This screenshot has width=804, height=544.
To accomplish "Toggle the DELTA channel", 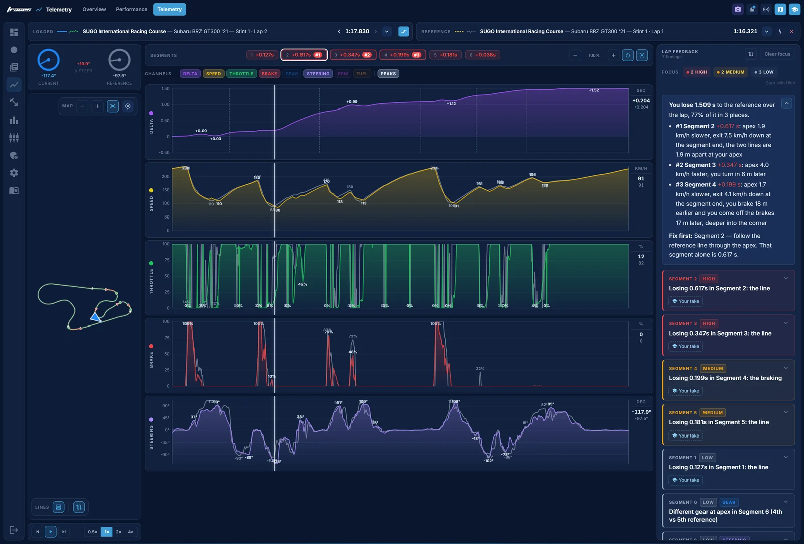I will 190,74.
